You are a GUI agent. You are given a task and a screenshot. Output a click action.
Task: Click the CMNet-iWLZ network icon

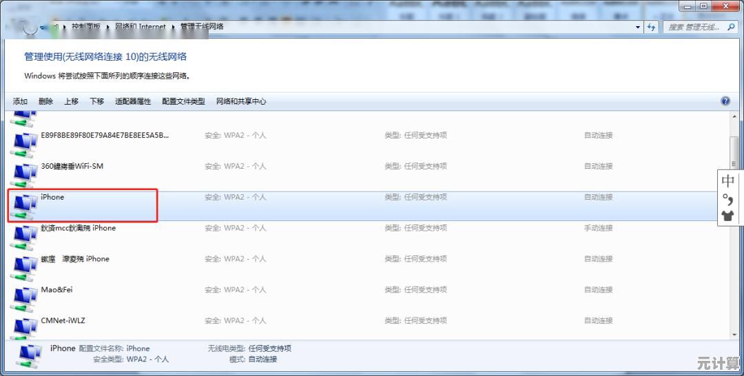(x=25, y=328)
